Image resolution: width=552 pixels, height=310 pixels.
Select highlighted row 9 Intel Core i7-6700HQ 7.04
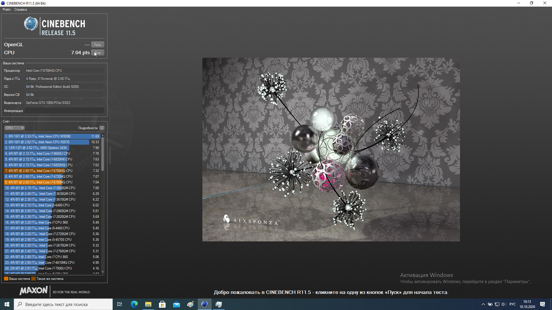pyautogui.click(x=52, y=182)
